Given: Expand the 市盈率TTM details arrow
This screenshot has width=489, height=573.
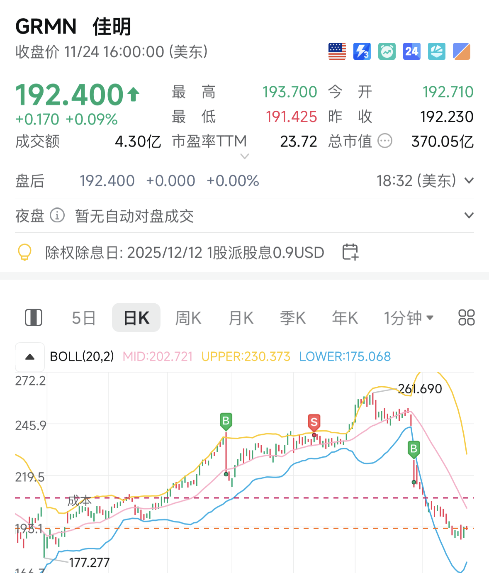Looking at the screenshot, I should pos(245,156).
